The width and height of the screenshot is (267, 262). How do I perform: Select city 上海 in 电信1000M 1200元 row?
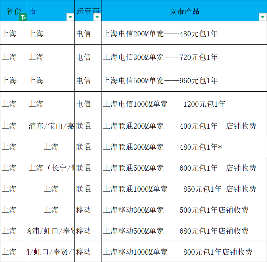[x=36, y=104]
